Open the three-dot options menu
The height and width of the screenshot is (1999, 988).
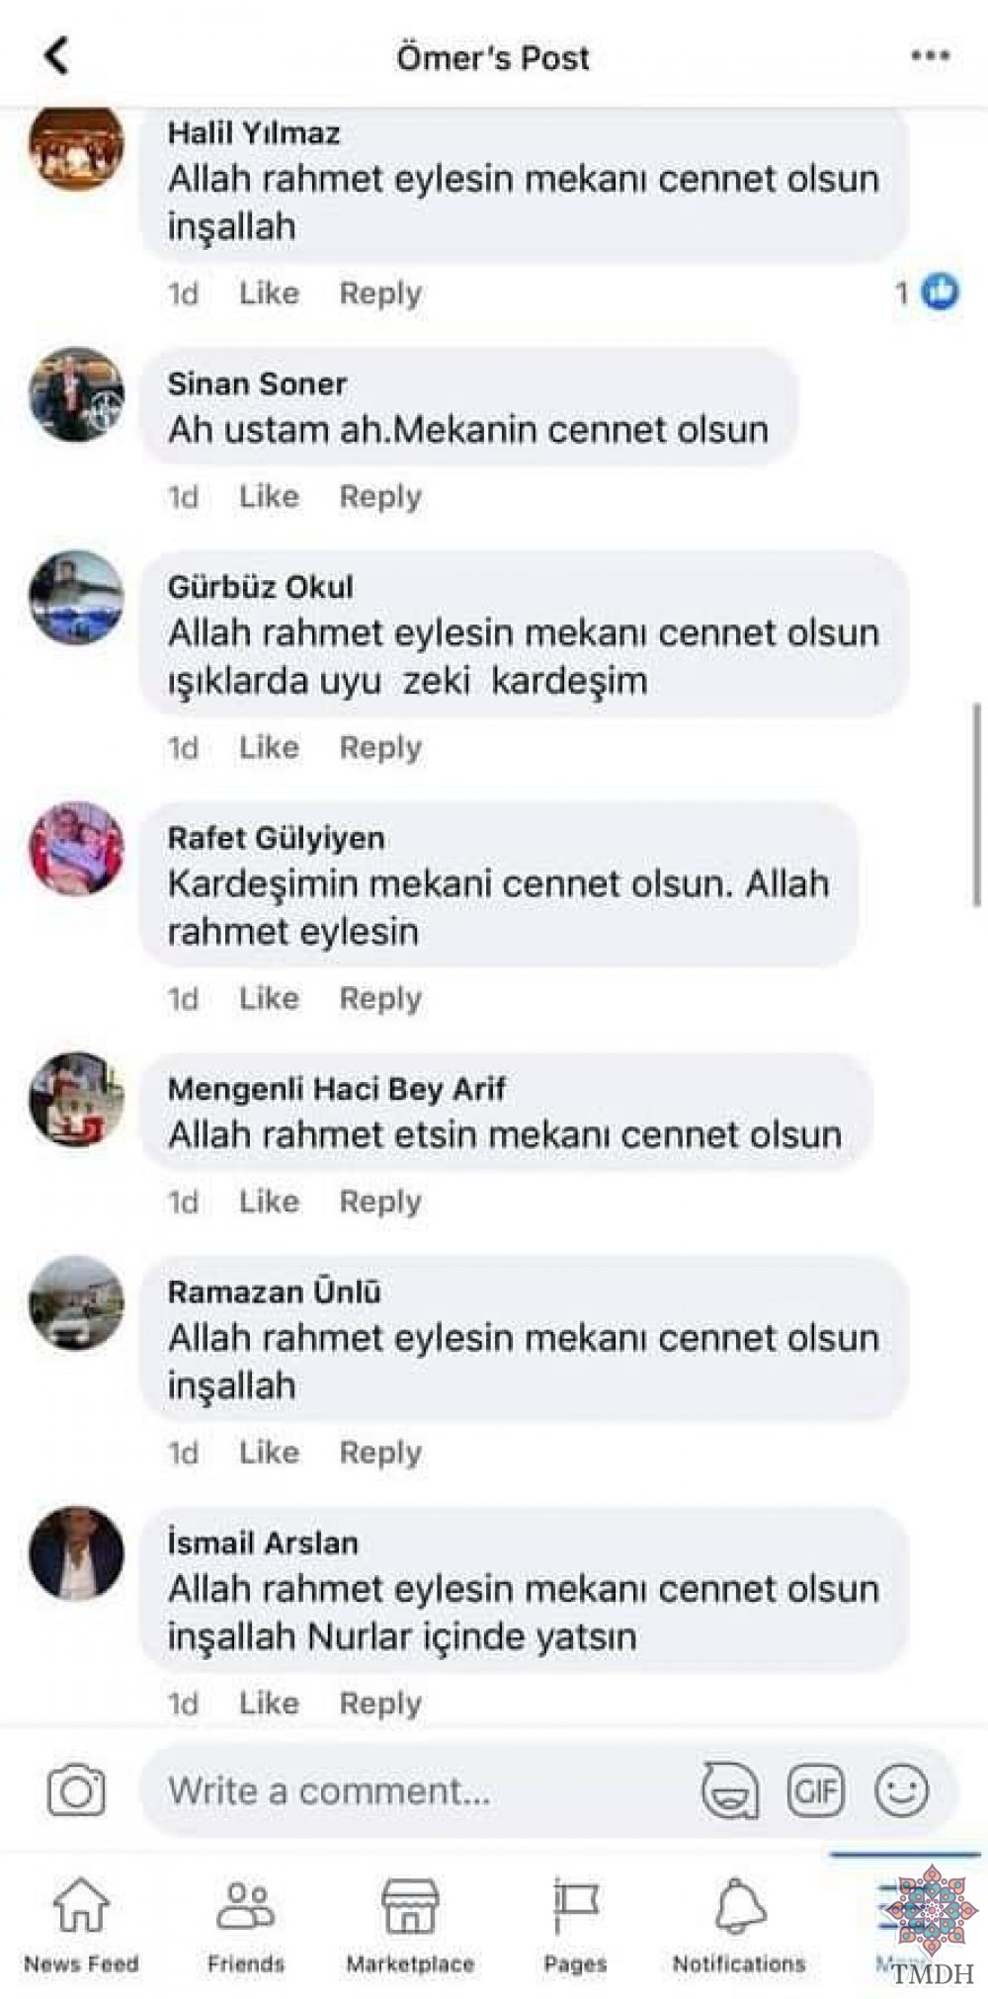coord(930,56)
